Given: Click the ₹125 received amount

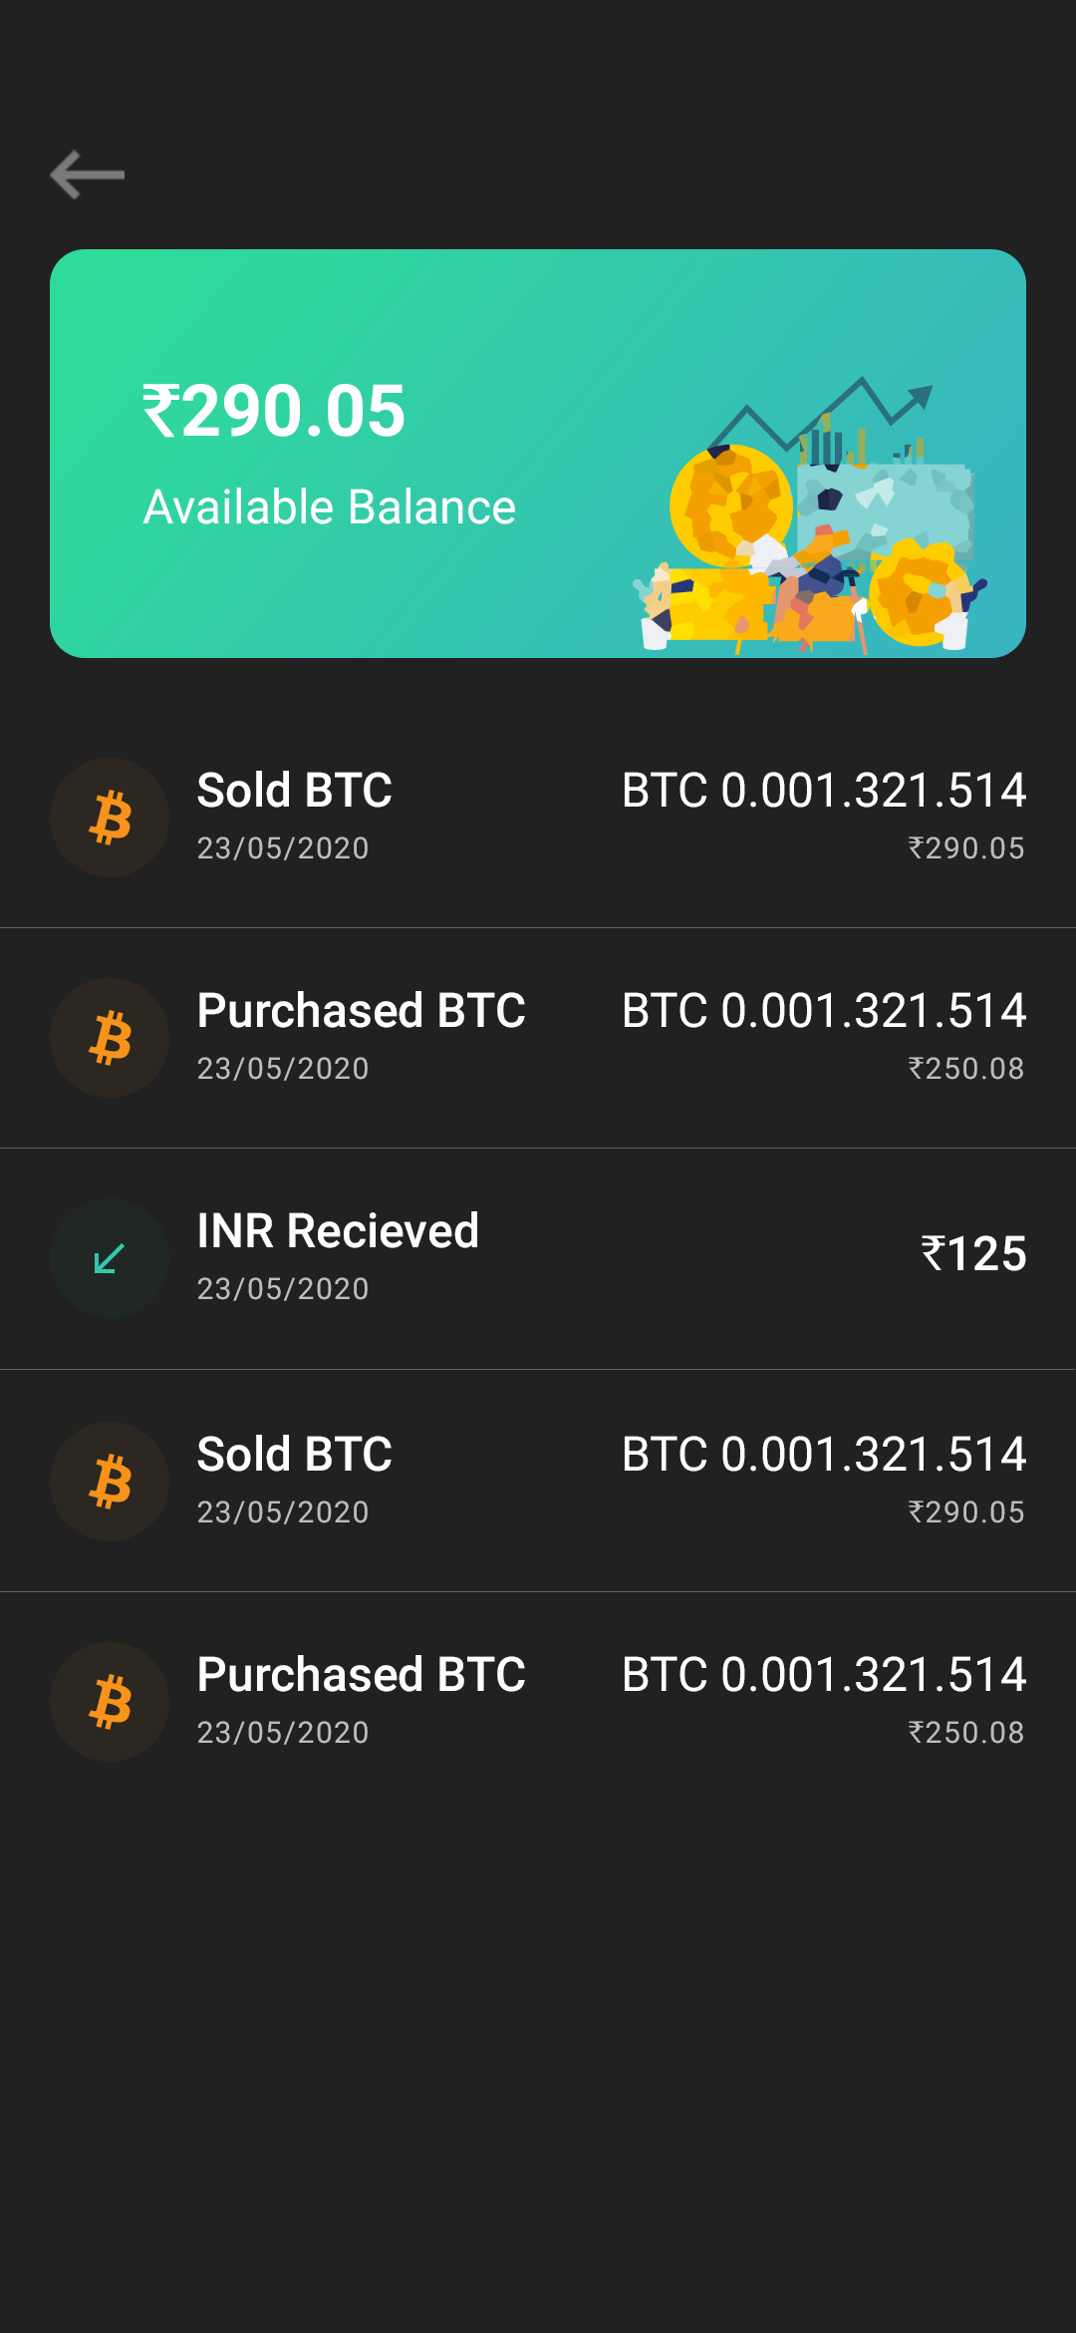Looking at the screenshot, I should click(973, 1254).
